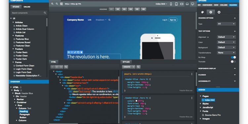Collapse the Heading Options section
Screen dimensions: 248x124
[235, 18]
